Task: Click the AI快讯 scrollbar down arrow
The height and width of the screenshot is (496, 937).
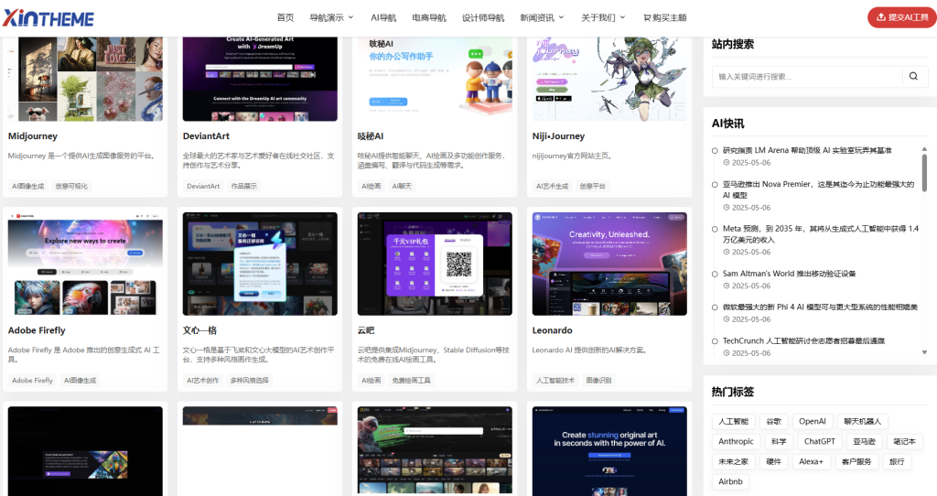Action: [924, 352]
